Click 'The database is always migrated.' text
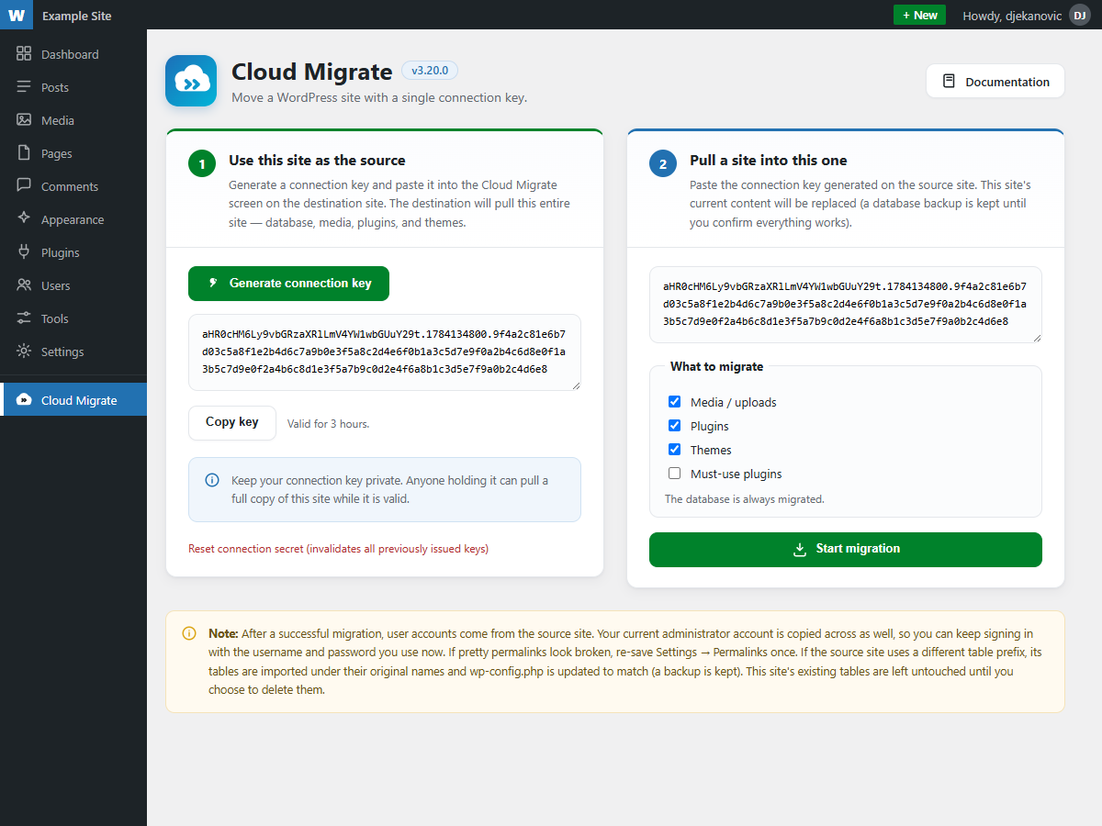This screenshot has width=1102, height=826. tap(745, 499)
